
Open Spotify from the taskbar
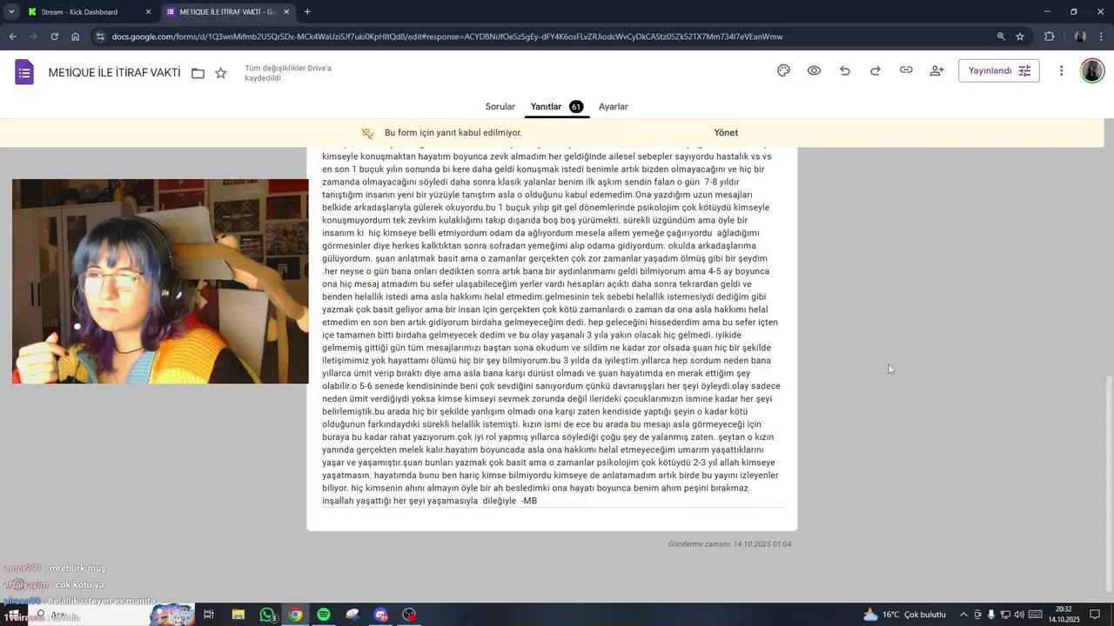[x=324, y=615]
